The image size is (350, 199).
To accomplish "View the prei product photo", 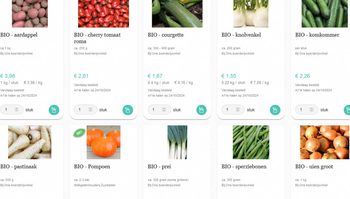I will 177,142.
